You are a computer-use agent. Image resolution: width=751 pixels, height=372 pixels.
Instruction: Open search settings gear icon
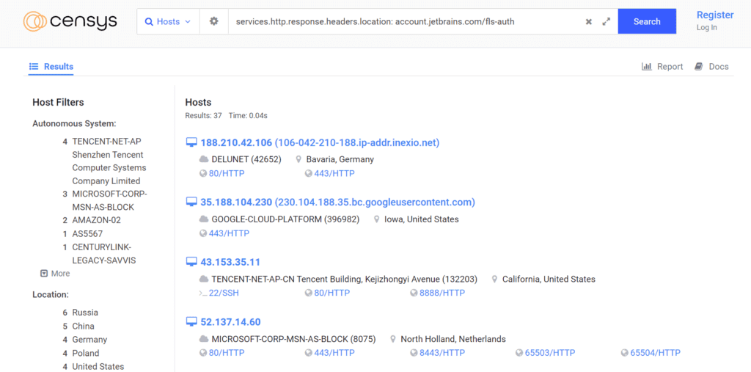click(x=214, y=21)
